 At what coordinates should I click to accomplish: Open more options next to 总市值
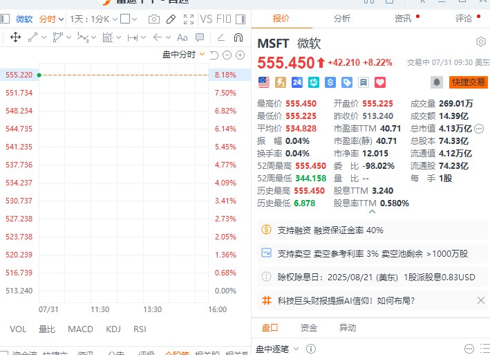click(x=479, y=129)
